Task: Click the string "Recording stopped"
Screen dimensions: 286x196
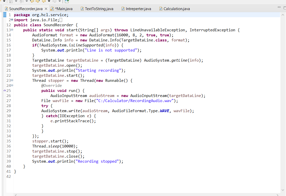Action: [x=97, y=161]
